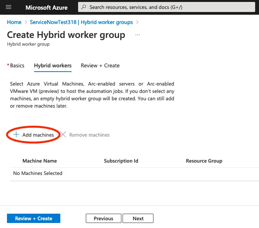Switch to the Review + Create tab
The height and width of the screenshot is (228, 259).
point(100,65)
